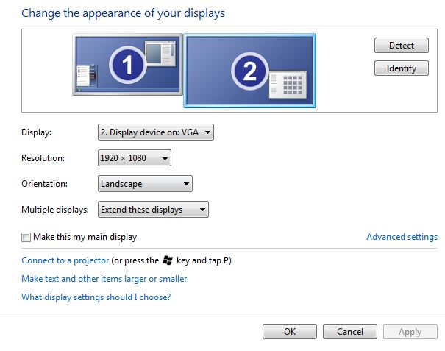Open Connect to a projector link
This screenshot has width=445, height=351.
point(65,260)
